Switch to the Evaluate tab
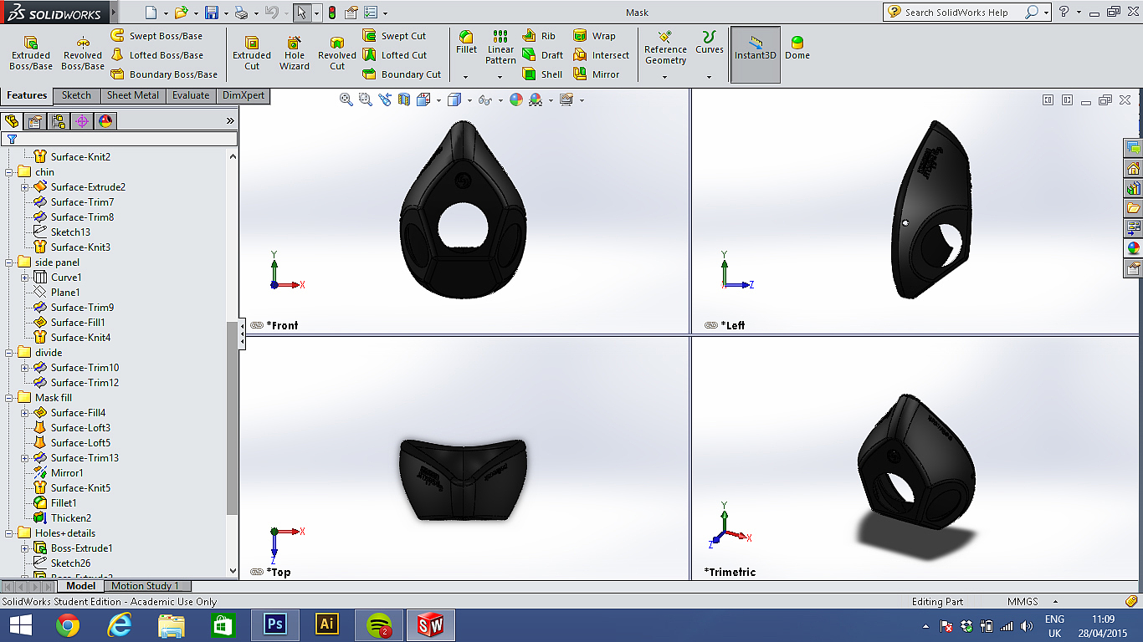Viewport: 1143px width, 642px height. (x=191, y=95)
